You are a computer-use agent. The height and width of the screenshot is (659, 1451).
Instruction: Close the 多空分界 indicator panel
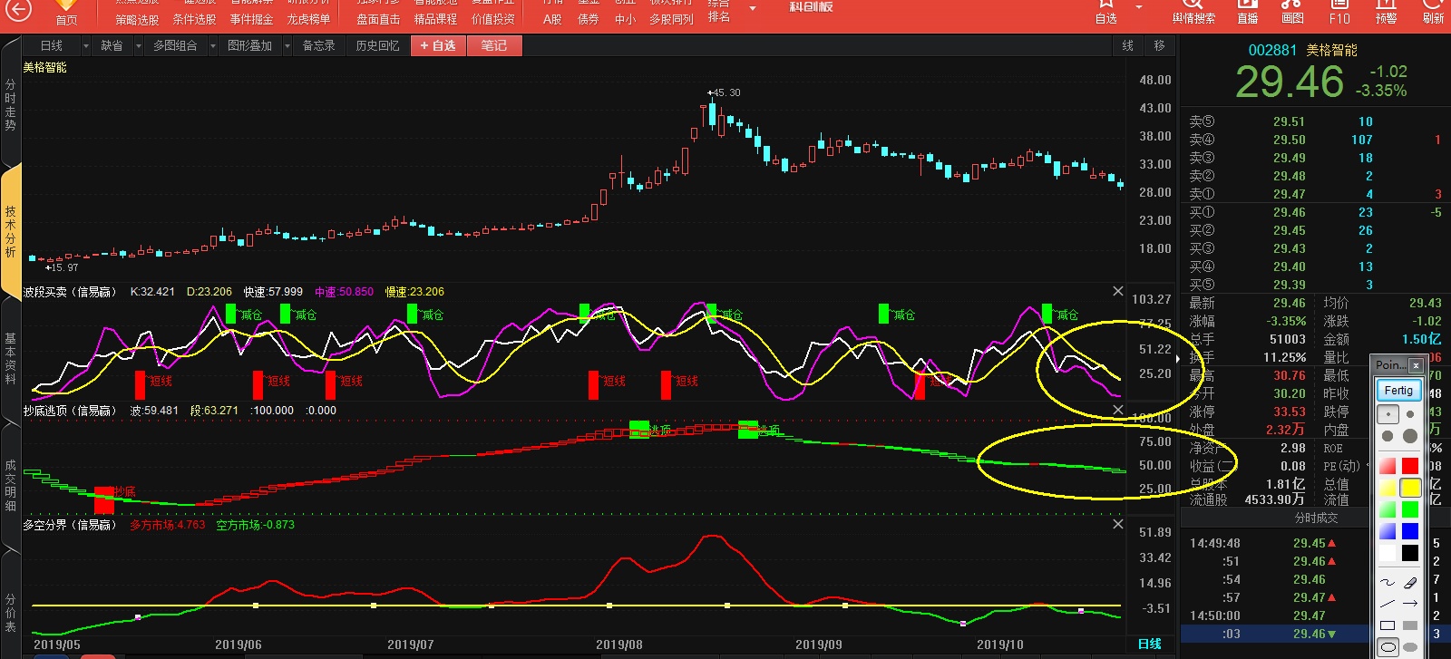point(1118,524)
